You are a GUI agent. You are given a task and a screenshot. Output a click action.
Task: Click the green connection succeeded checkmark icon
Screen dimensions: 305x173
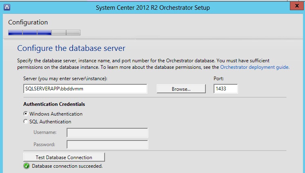pyautogui.click(x=27, y=166)
